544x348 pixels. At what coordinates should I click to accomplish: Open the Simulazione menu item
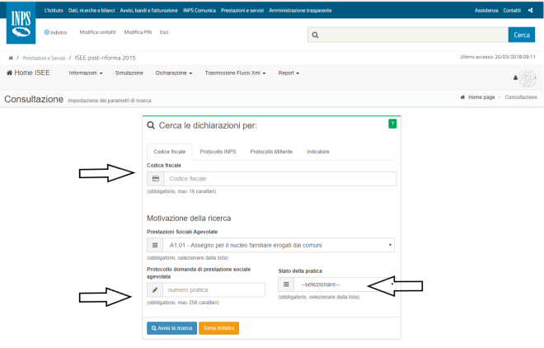click(129, 73)
